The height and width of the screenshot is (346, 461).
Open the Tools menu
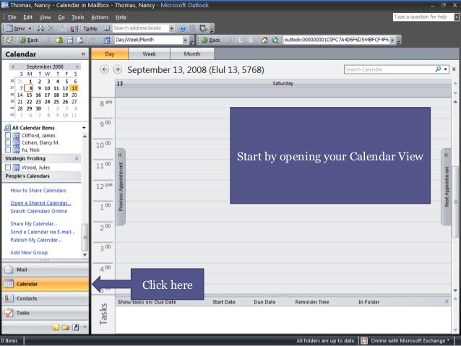point(78,17)
